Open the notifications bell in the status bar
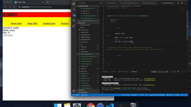Screen dimensions: 191x107 tap(186, 95)
